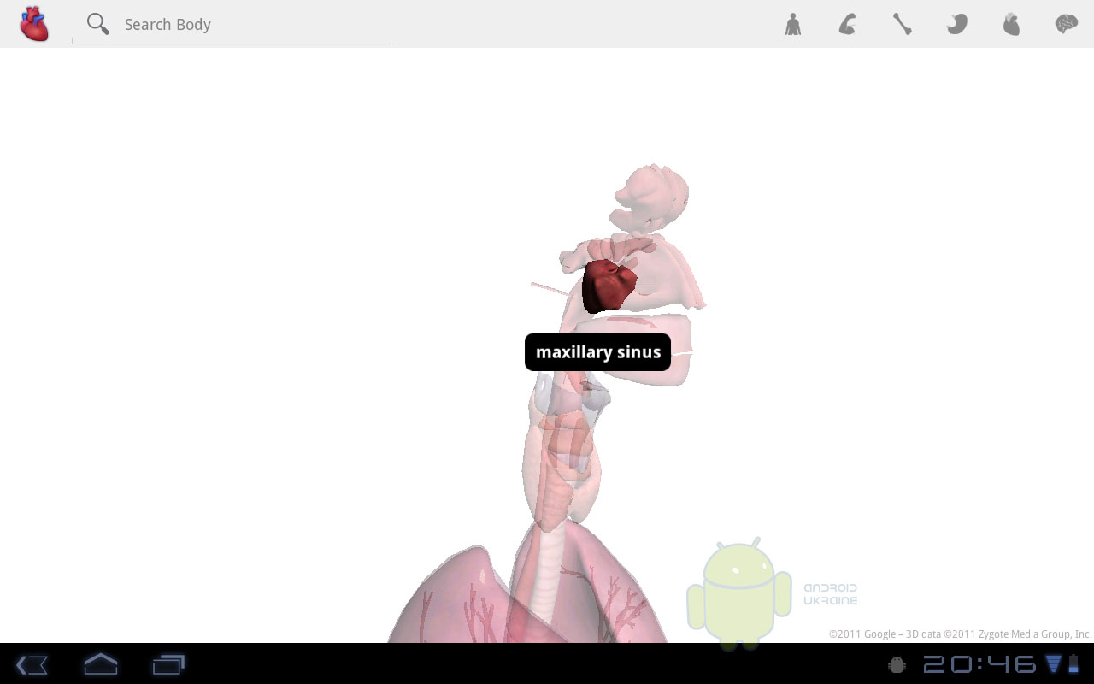Toggle the skin layer body icon
Viewport: 1094px width, 684px height.
(793, 24)
